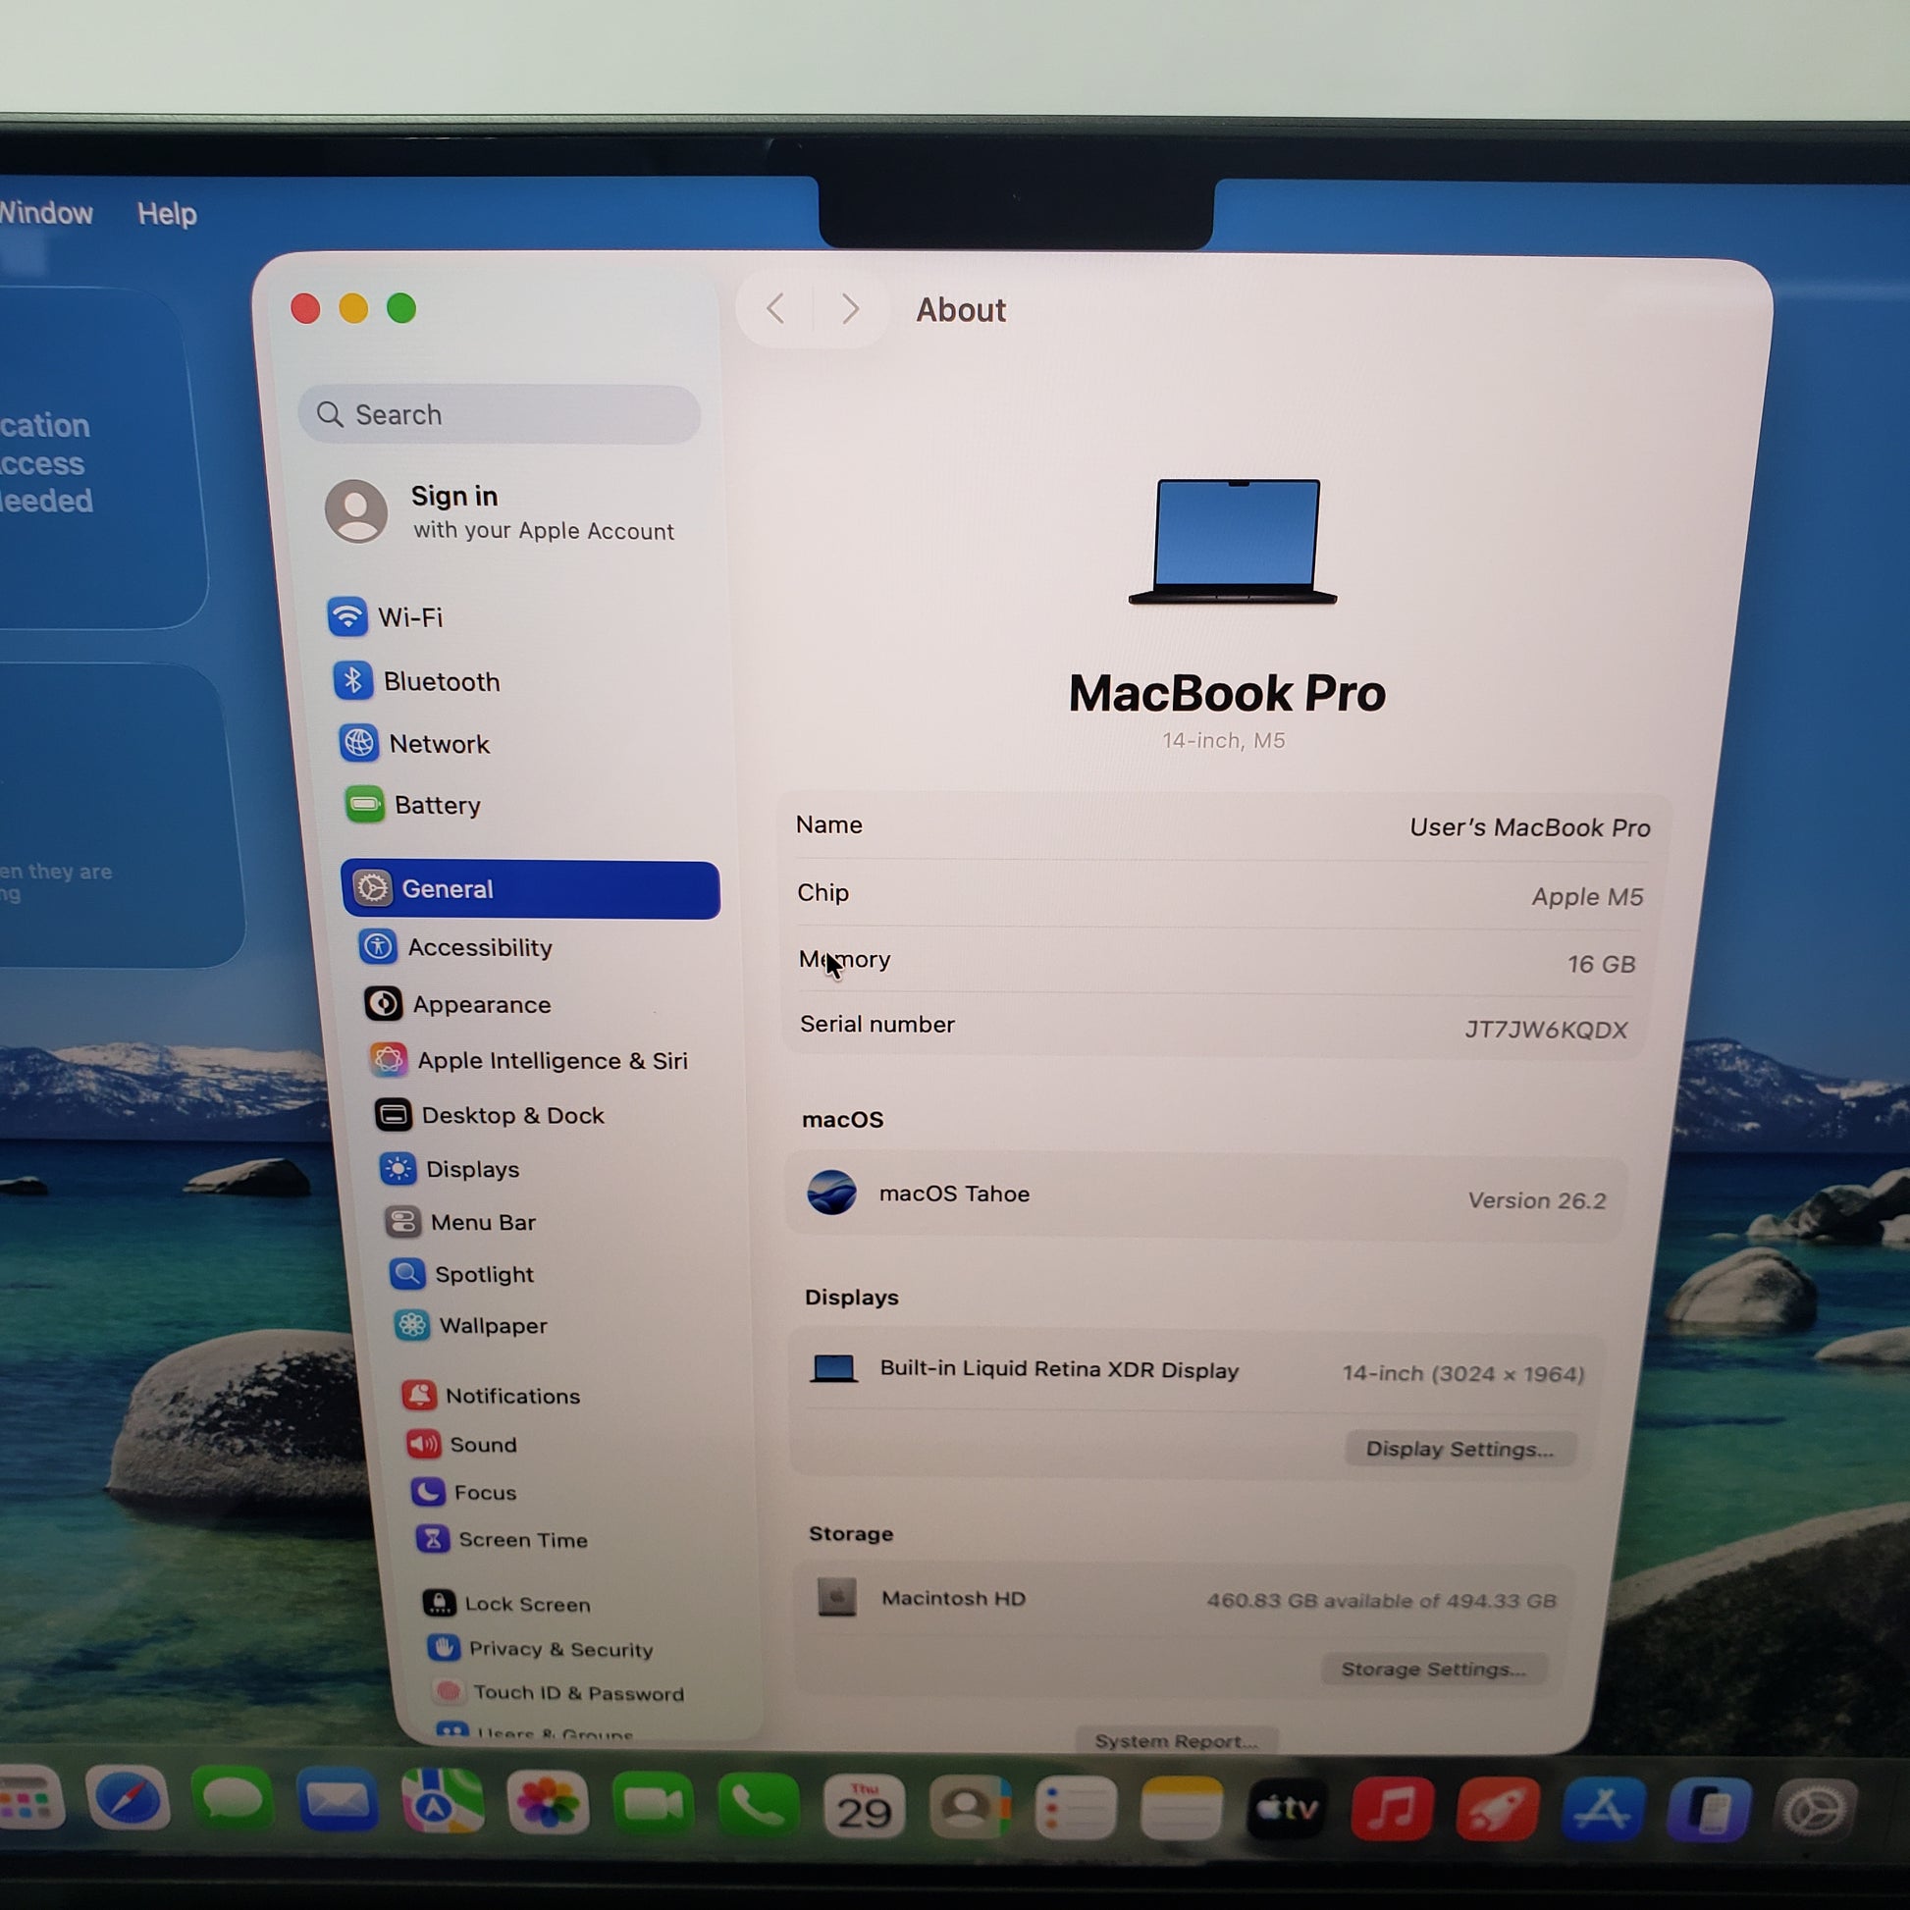1910x1910 pixels.
Task: Select Accessibility in the sidebar
Action: click(x=479, y=948)
